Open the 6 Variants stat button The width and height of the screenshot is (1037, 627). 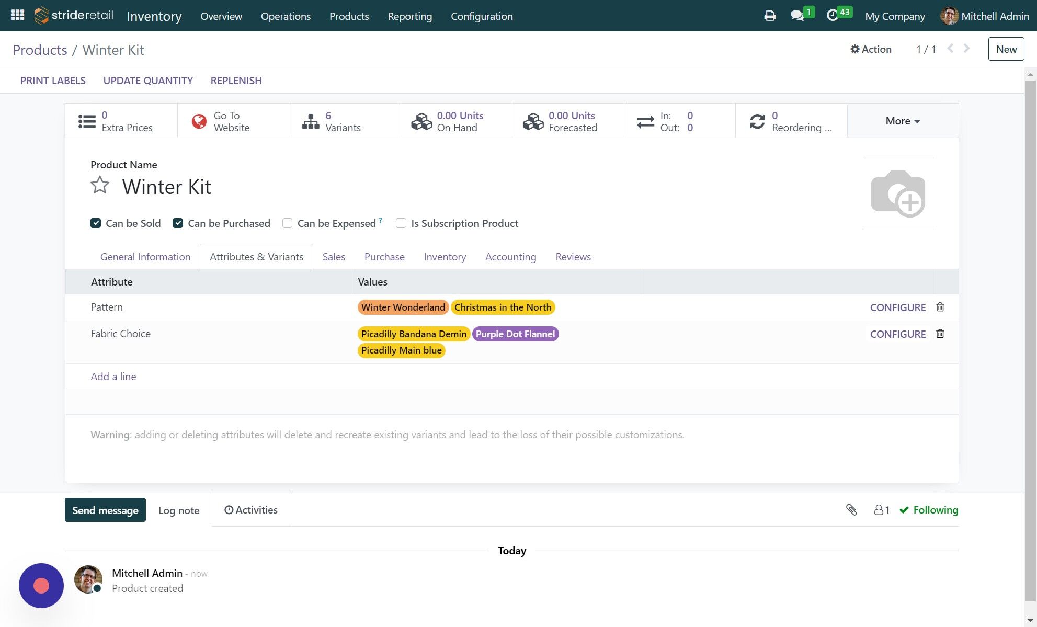click(x=345, y=121)
